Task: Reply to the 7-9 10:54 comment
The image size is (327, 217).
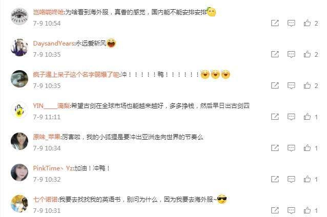Action: (291, 23)
